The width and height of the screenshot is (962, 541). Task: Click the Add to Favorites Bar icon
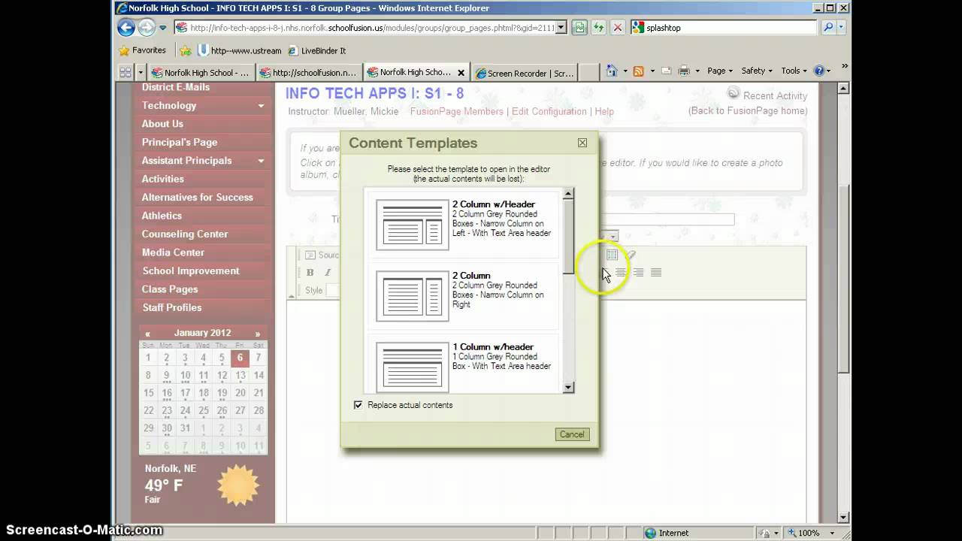coord(185,50)
